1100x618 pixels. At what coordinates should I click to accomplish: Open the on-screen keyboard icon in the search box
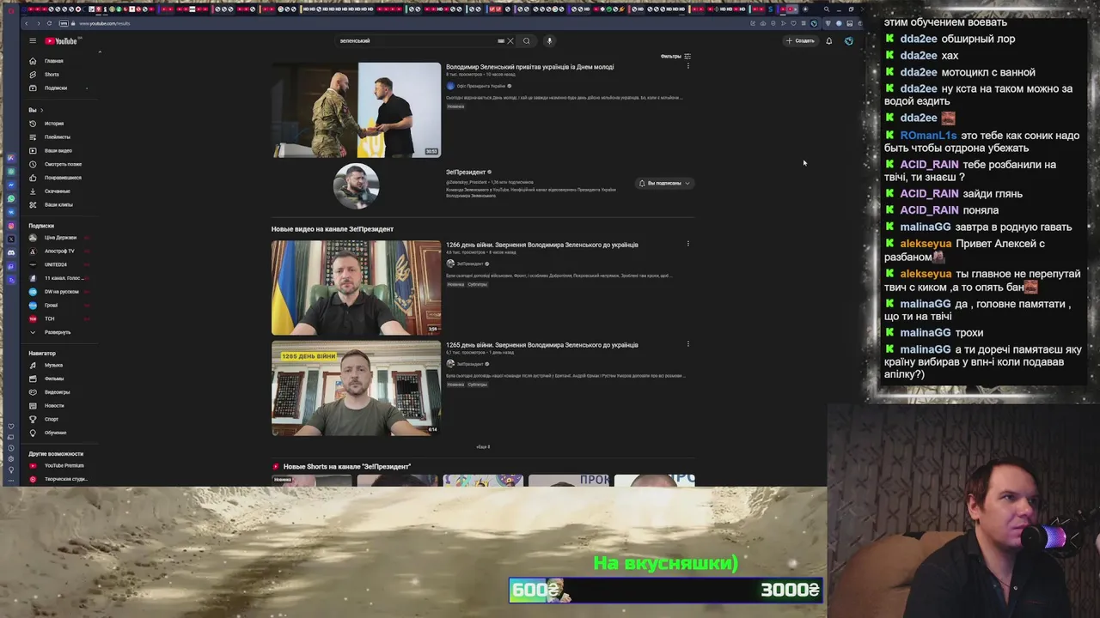click(500, 40)
